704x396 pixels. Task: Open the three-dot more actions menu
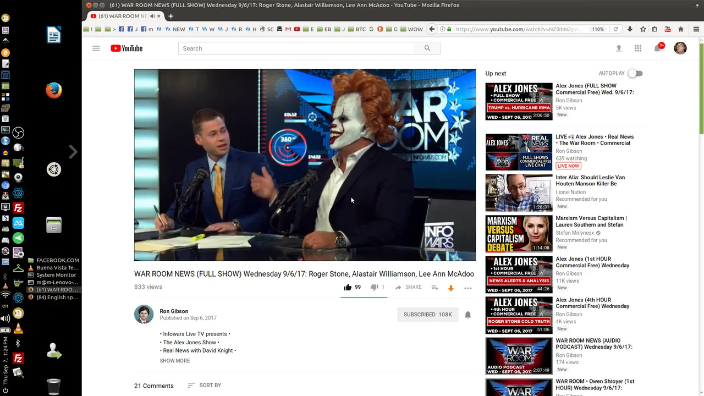point(468,288)
